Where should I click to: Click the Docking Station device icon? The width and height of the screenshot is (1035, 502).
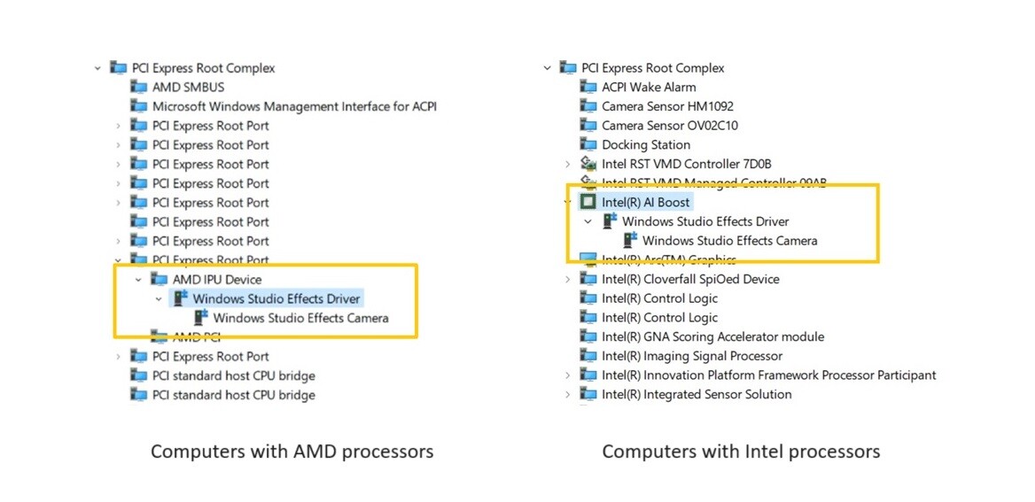(588, 144)
